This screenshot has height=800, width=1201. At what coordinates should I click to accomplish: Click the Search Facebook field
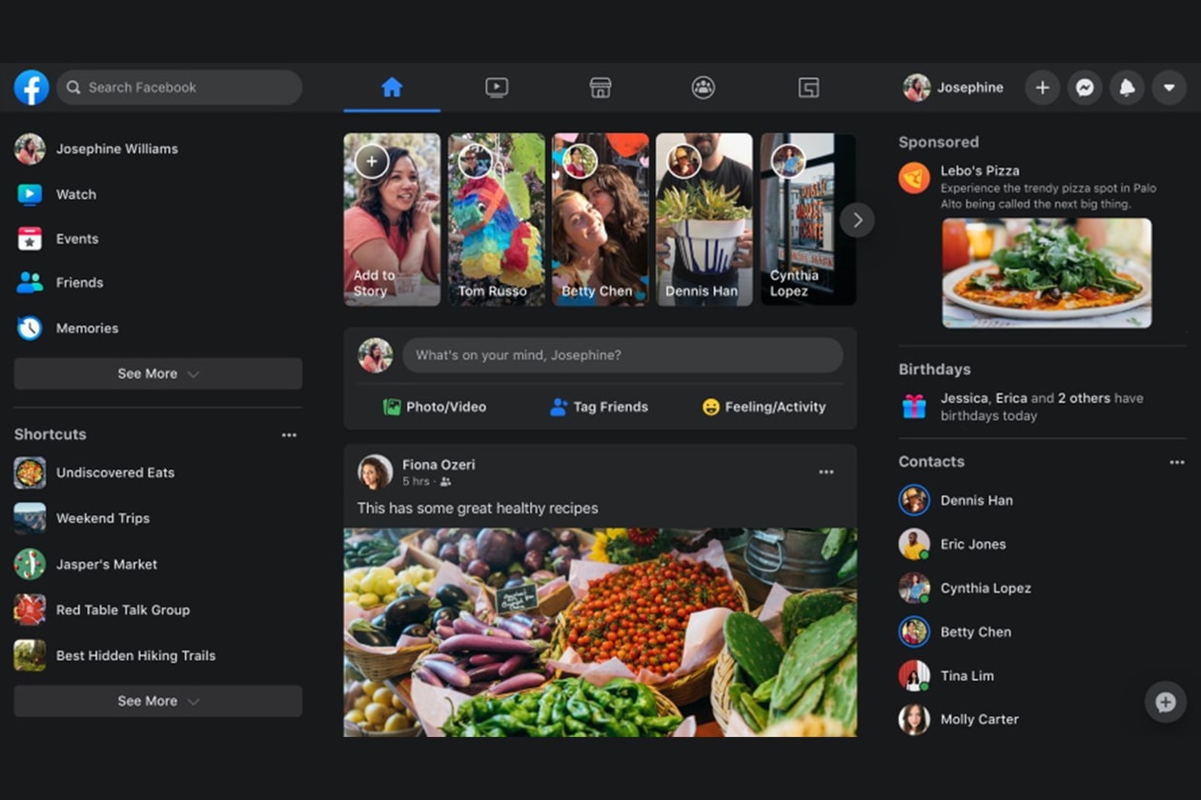[x=179, y=88]
